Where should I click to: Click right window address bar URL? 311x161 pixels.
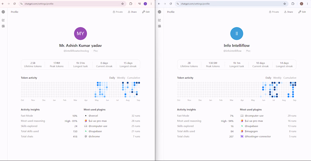pyautogui.click(x=195, y=4)
